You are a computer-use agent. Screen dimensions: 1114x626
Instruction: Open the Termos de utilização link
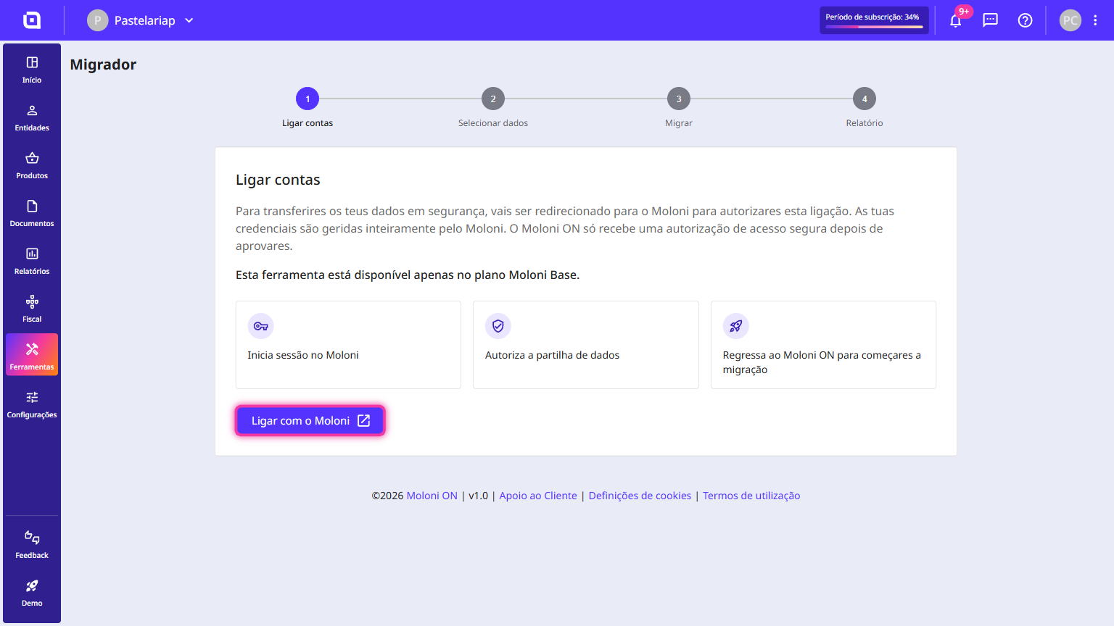[x=751, y=496]
